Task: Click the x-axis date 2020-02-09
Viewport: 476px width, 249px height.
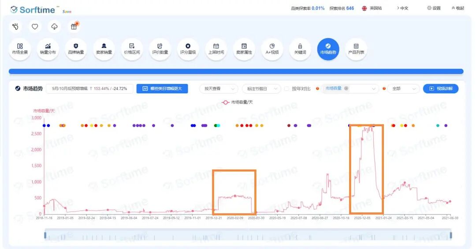Action: tap(235, 218)
